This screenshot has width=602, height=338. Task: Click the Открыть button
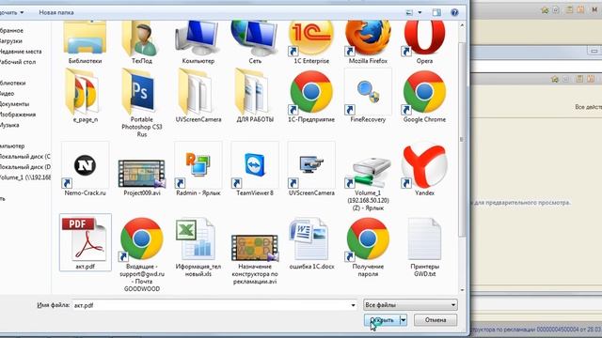(382, 320)
